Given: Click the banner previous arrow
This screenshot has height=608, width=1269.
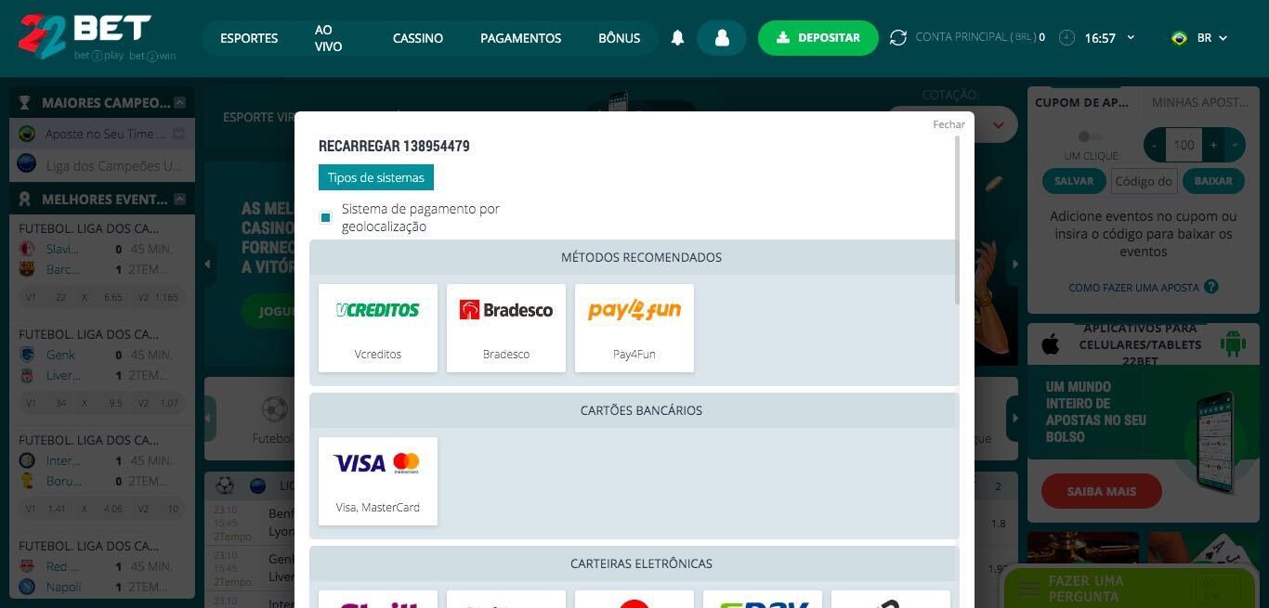Looking at the screenshot, I should [208, 265].
